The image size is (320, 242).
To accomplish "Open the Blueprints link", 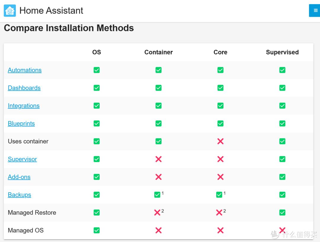I will [x=21, y=123].
